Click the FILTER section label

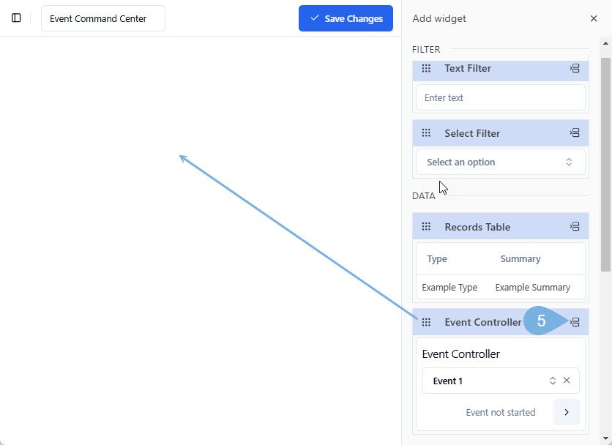click(426, 50)
